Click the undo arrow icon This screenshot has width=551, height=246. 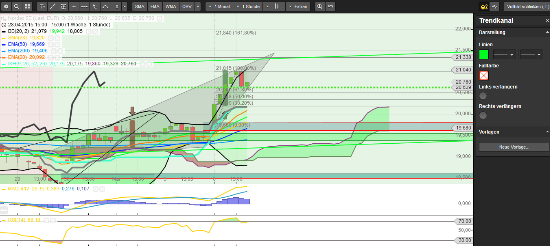pyautogui.click(x=330, y=6)
